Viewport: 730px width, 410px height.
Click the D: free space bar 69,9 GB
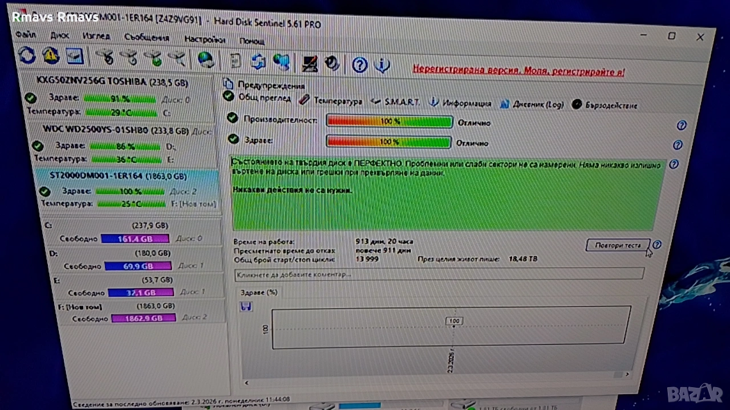click(139, 266)
